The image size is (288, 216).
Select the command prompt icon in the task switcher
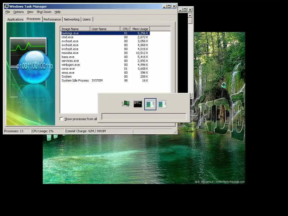pyautogui.click(x=138, y=104)
